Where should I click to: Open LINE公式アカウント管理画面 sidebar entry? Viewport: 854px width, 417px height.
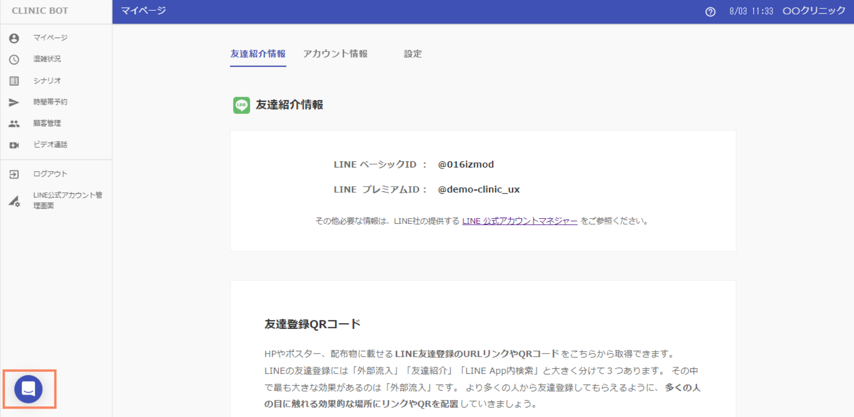click(68, 200)
